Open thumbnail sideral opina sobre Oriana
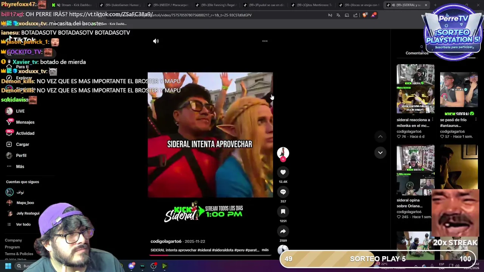 click(416, 170)
